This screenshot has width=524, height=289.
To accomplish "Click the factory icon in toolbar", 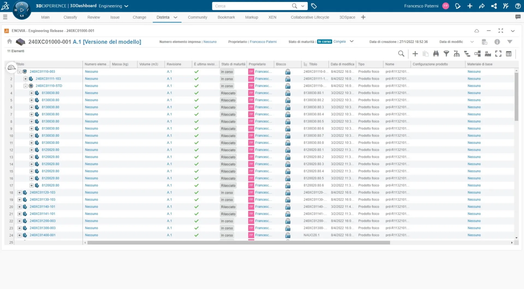I will click(488, 54).
